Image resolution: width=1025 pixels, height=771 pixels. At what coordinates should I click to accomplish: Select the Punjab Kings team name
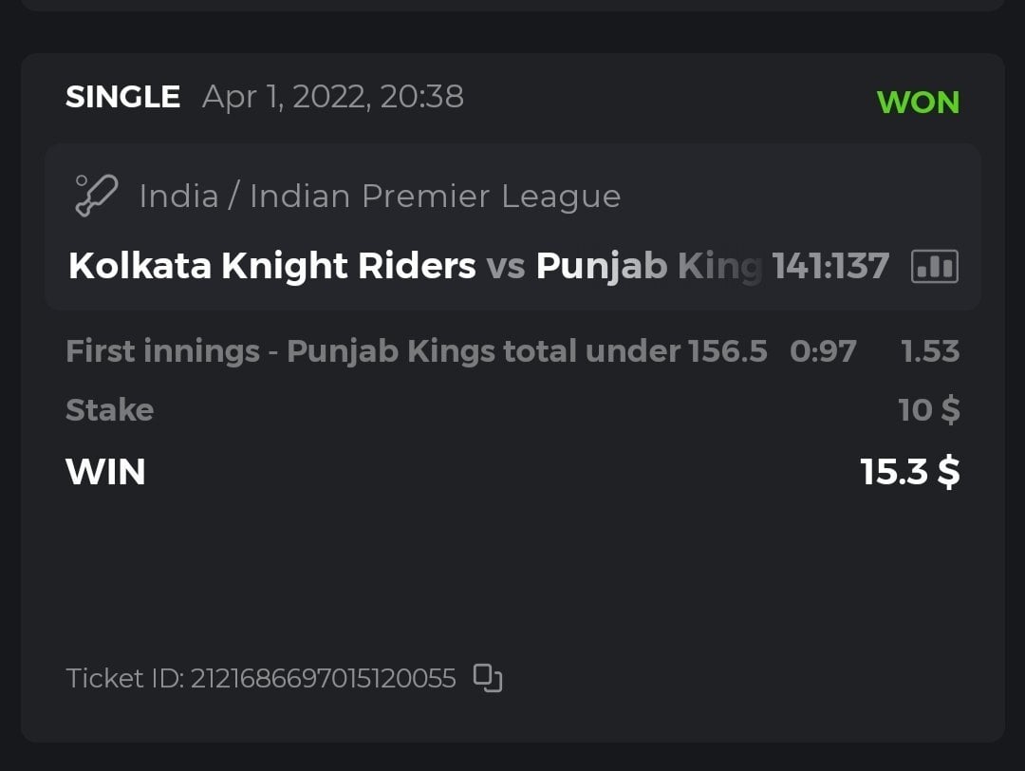click(649, 267)
